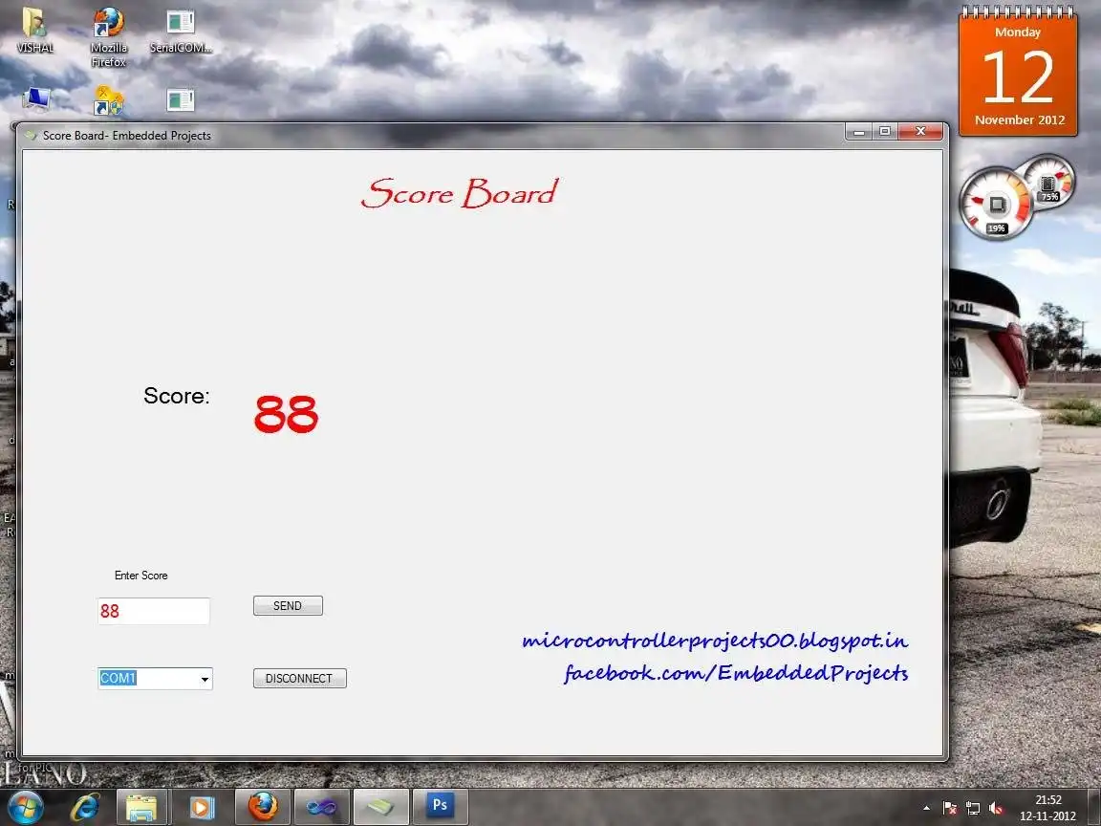Image resolution: width=1101 pixels, height=826 pixels.
Task: Show hidden system tray icons arrow
Action: click(926, 808)
